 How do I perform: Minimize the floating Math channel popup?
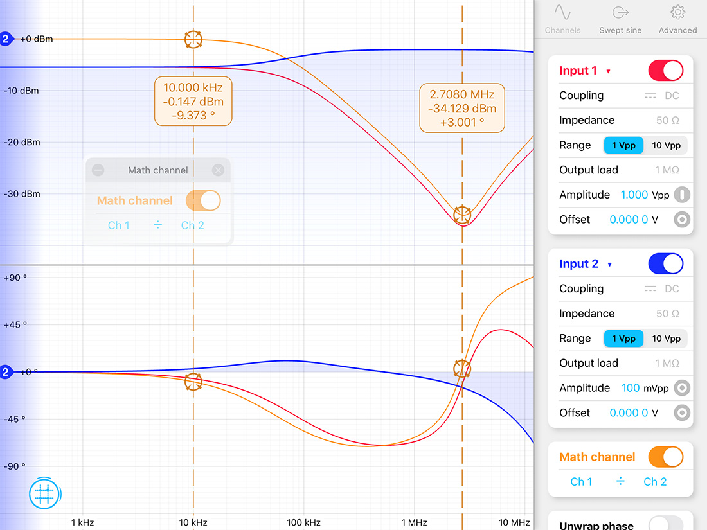(x=98, y=170)
